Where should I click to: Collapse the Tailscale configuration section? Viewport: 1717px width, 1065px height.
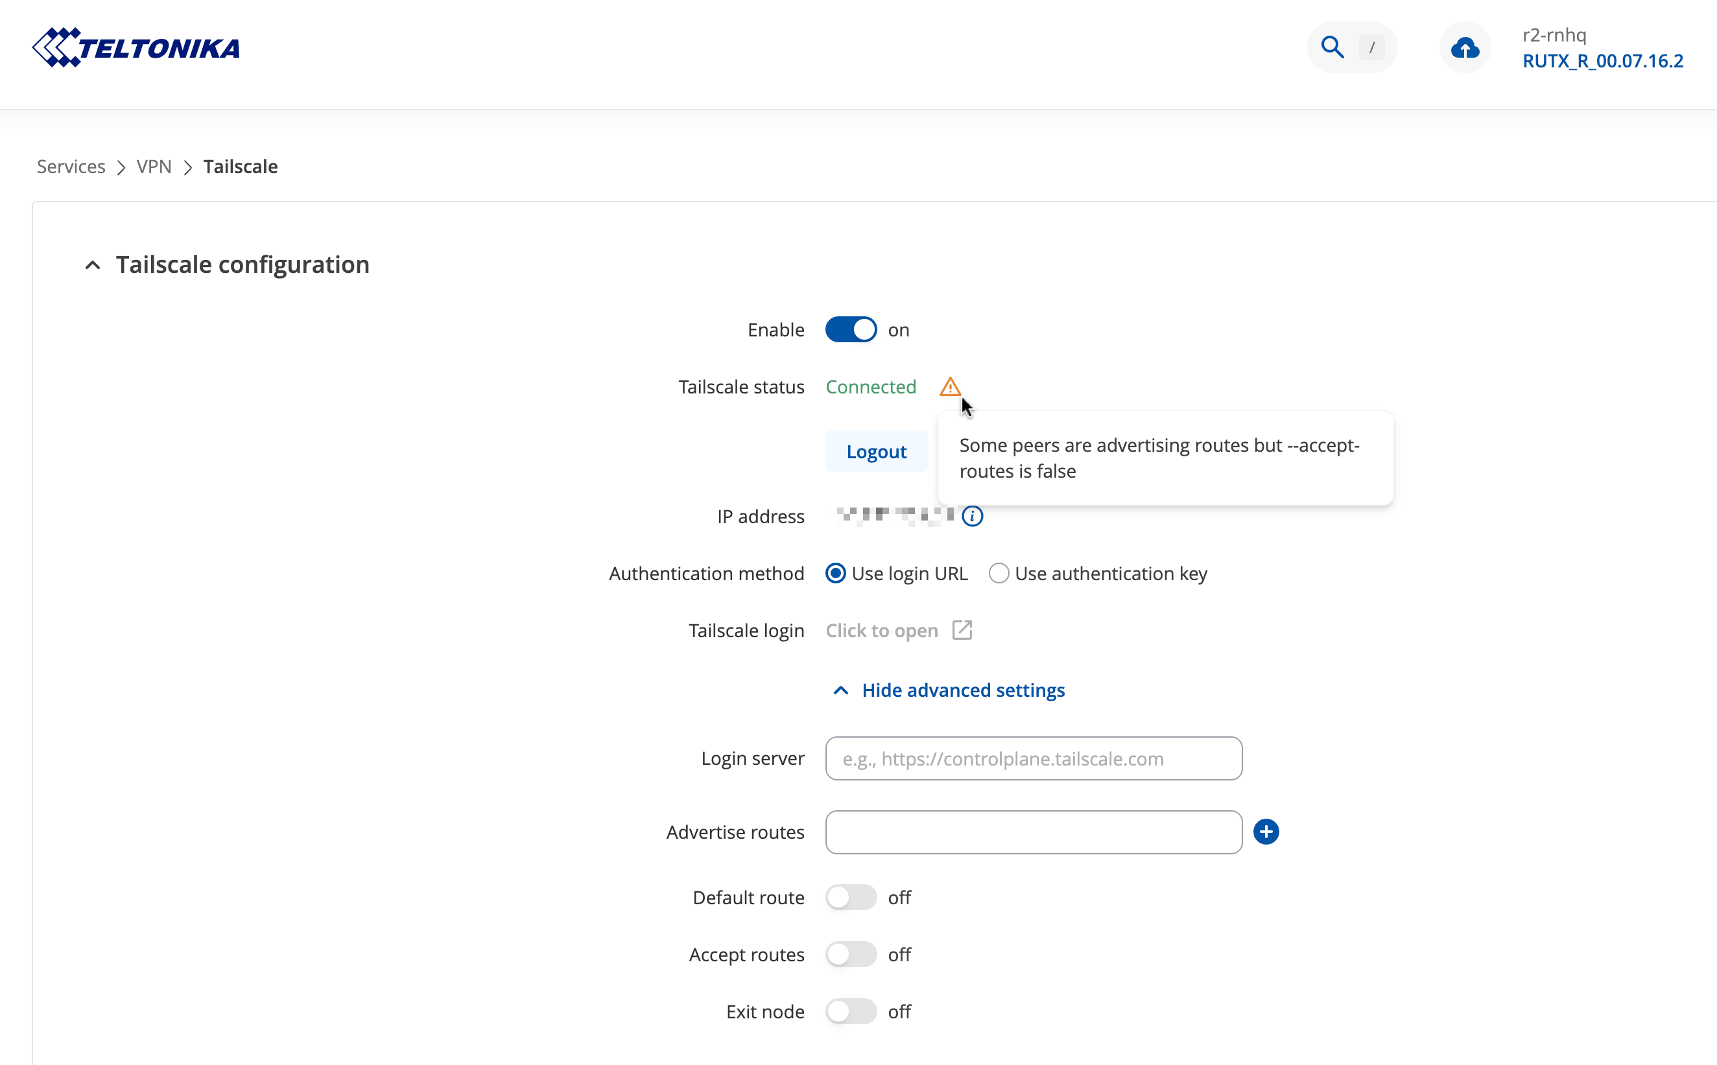pyautogui.click(x=92, y=266)
